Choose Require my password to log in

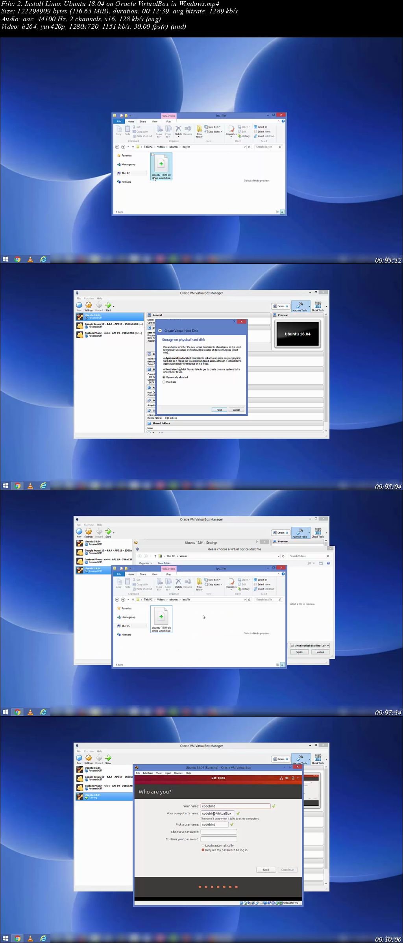click(203, 850)
